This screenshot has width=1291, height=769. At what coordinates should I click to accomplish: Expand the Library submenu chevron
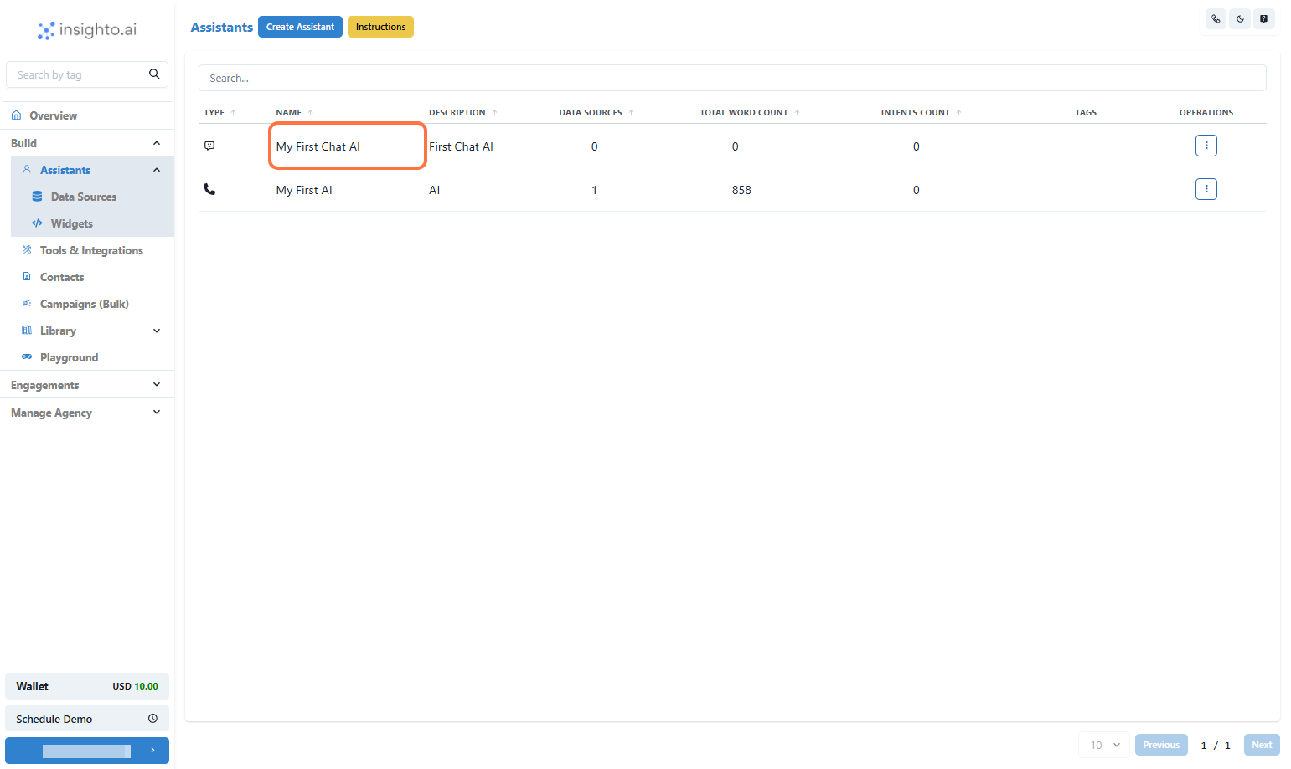[x=157, y=331]
